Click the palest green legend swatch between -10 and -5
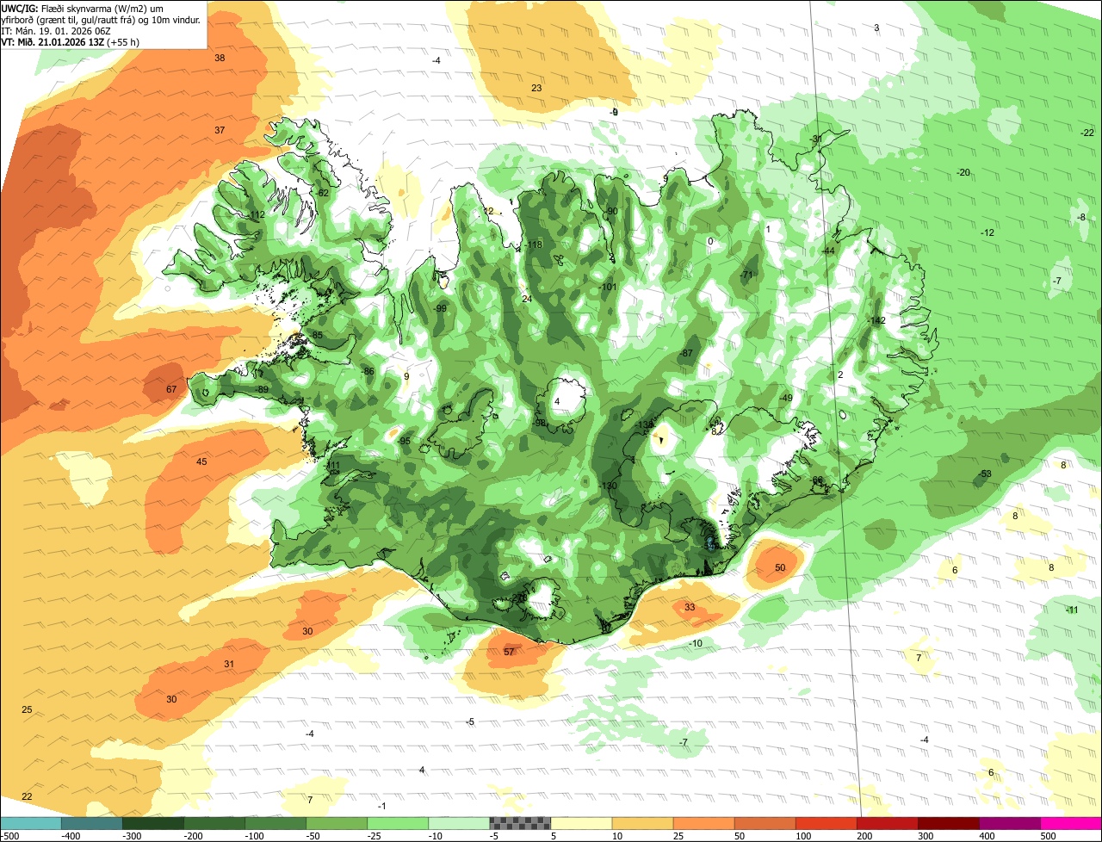Viewport: 1102px width, 842px height. point(459,823)
